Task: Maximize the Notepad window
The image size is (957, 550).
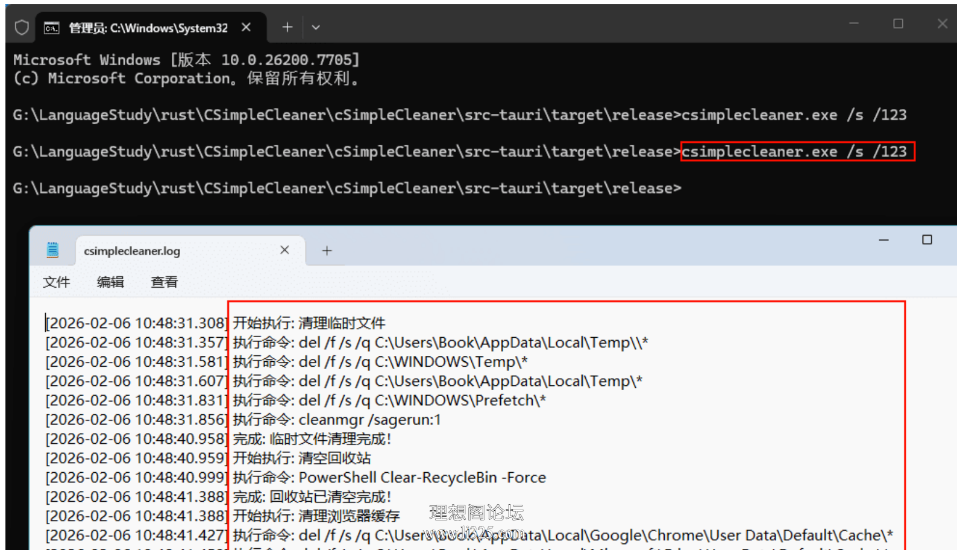Action: point(927,240)
